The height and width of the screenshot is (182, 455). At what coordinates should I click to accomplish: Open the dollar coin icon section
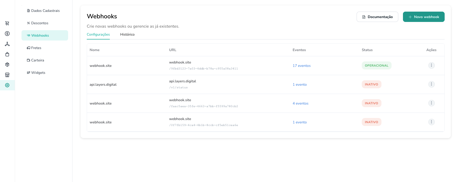pos(7,34)
